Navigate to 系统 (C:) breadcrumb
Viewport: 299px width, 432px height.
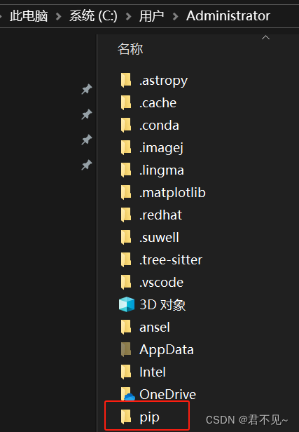(93, 16)
